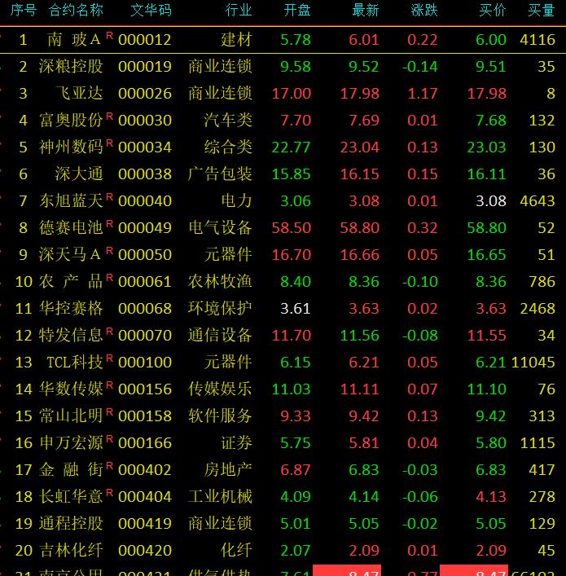The width and height of the screenshot is (566, 576).
Task: Click code 000420 in 文华码 column
Action: point(145,551)
